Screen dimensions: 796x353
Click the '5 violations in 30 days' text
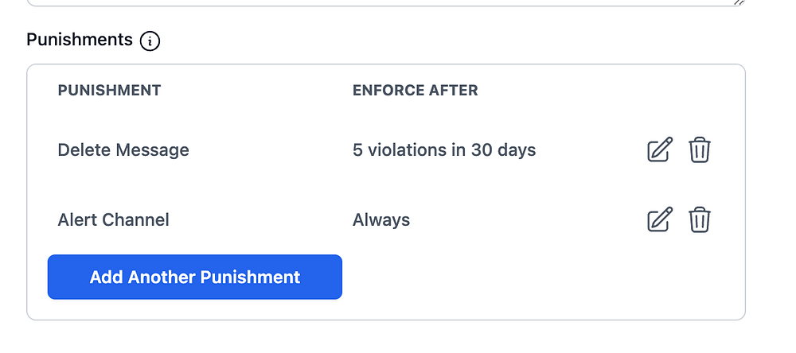pos(443,149)
